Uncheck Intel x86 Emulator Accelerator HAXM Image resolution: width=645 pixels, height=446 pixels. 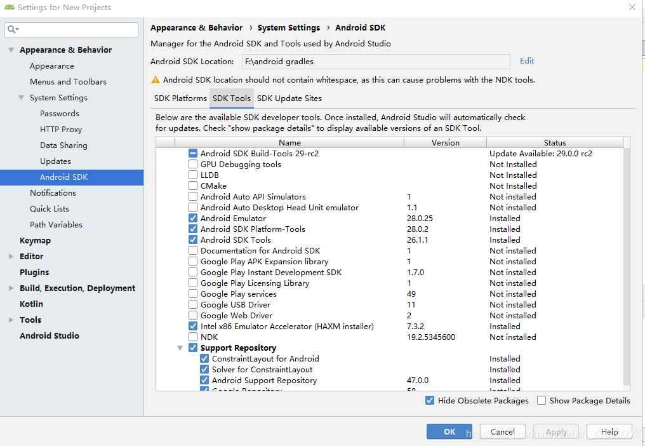(193, 326)
